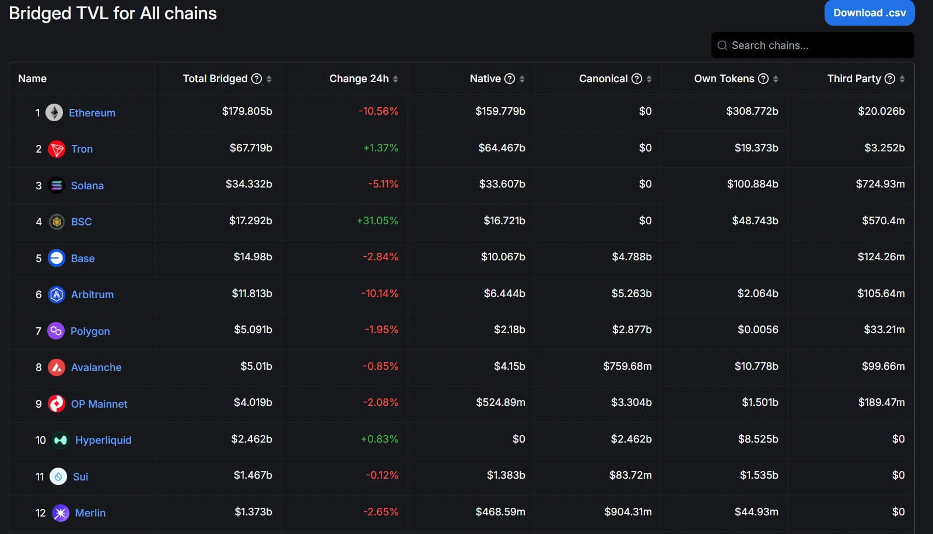Click the Tron chain logo icon
This screenshot has width=933, height=534.
tap(57, 149)
